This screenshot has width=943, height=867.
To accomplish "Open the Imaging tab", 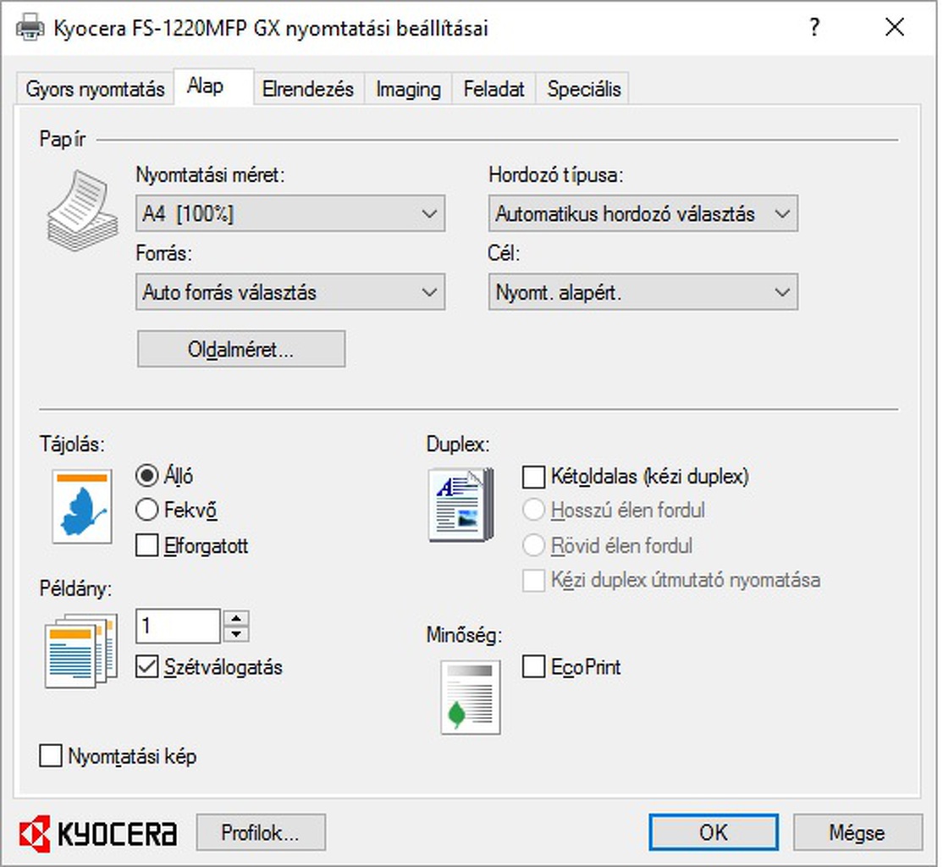I will [x=408, y=89].
